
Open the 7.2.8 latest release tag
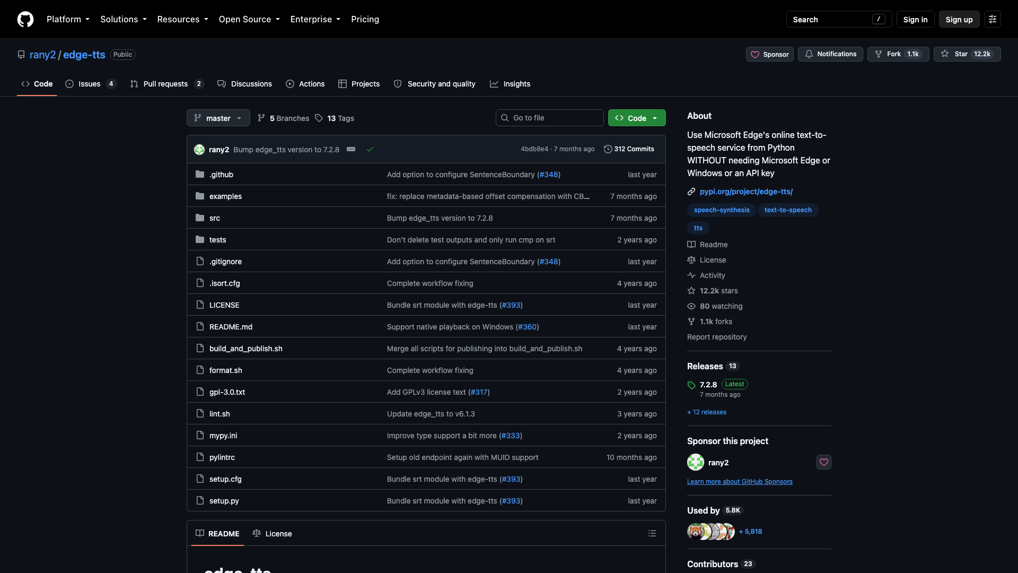click(708, 385)
